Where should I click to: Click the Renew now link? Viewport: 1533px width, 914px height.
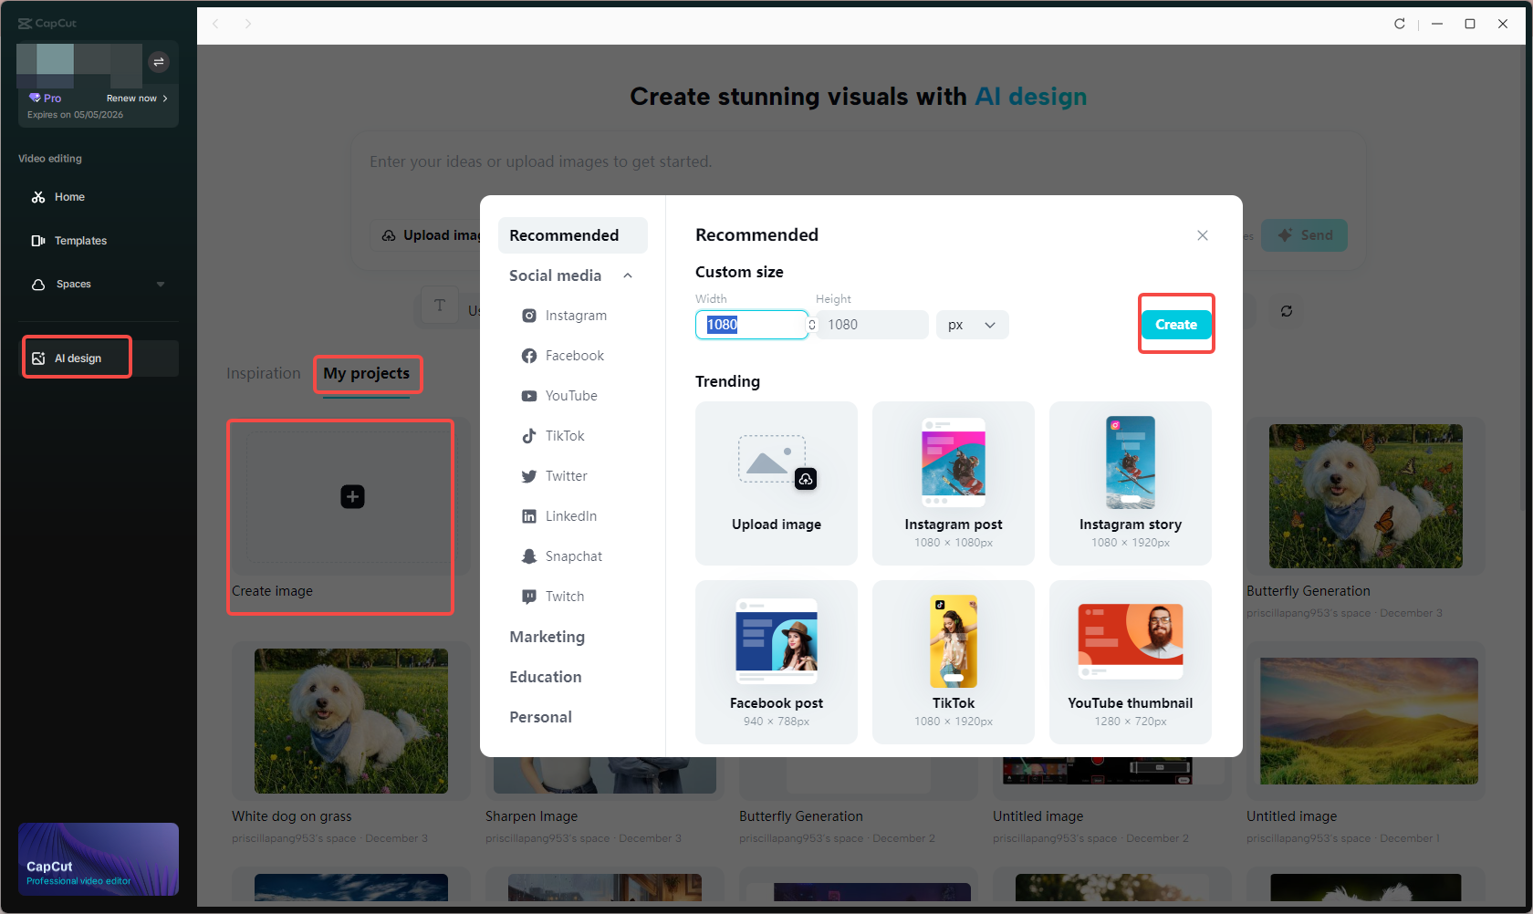pyautogui.click(x=132, y=98)
